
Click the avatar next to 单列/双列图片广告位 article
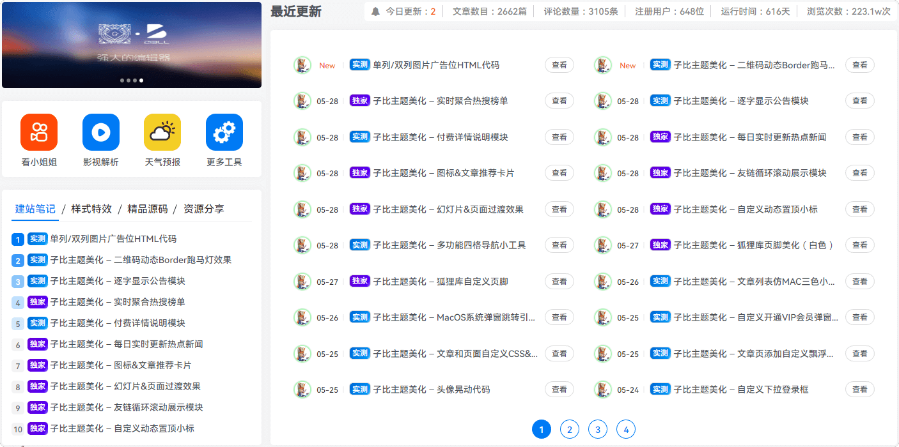[x=302, y=65]
